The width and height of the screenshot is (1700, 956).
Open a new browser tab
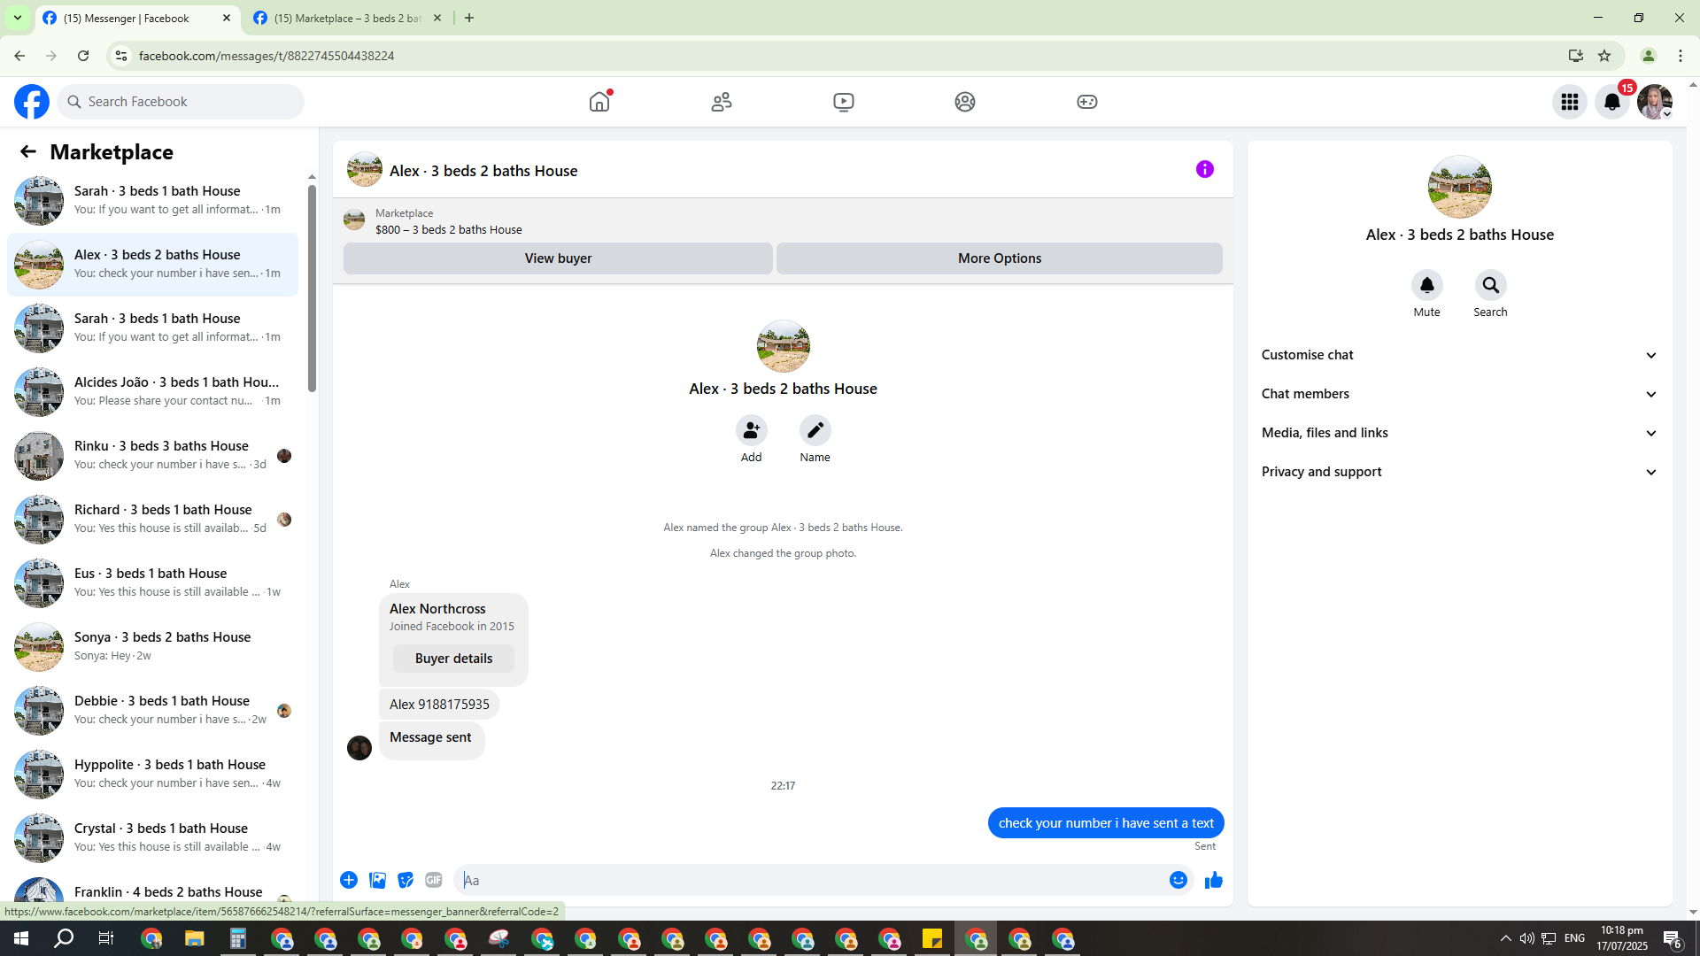coord(469,18)
